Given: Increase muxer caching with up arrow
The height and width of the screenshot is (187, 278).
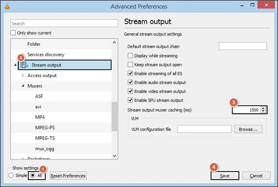Looking at the screenshot, I should tap(263, 108).
